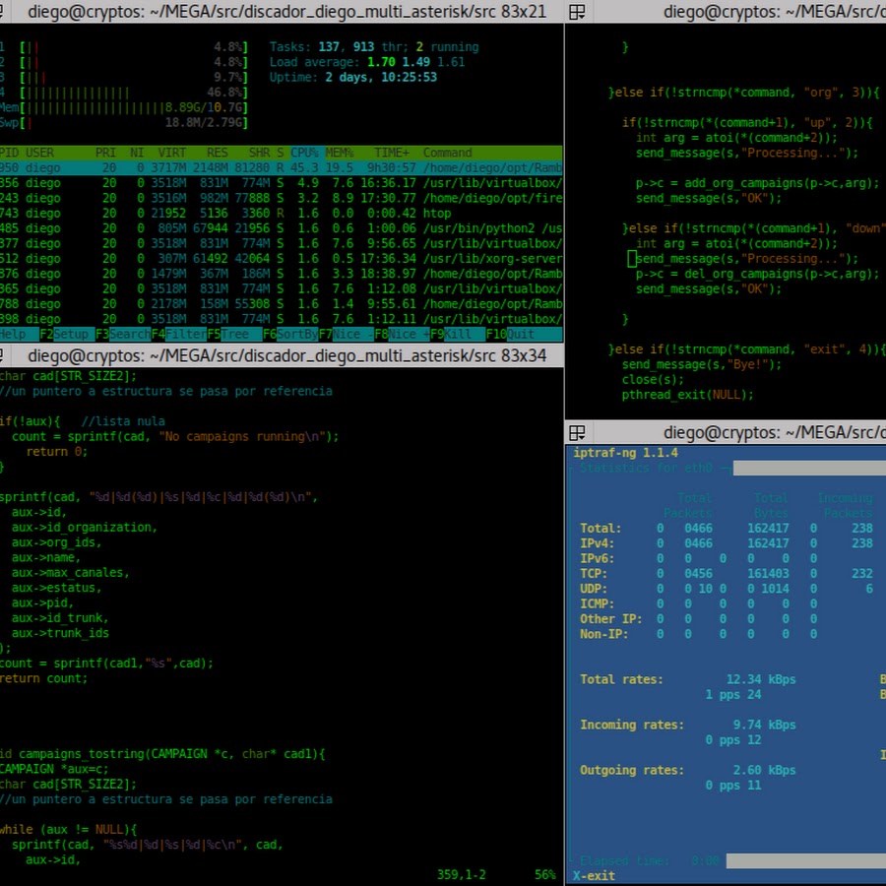This screenshot has width=886, height=886.
Task: Click the UDP: row in iptraf-ng statistics
Action: [727, 589]
